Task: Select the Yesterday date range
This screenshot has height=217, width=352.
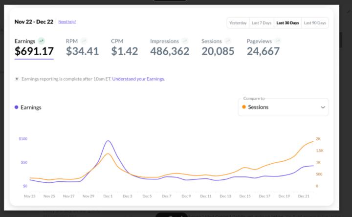Action: [x=238, y=23]
